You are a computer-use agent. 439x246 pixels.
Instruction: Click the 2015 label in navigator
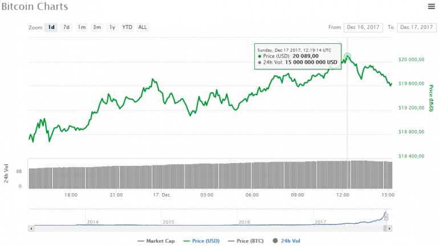[x=169, y=222]
